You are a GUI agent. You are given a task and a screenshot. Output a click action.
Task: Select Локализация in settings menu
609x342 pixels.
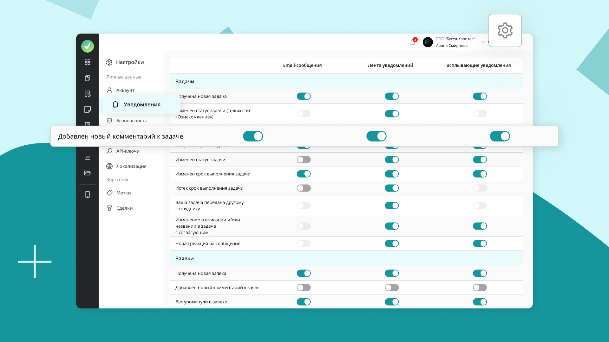tap(131, 166)
